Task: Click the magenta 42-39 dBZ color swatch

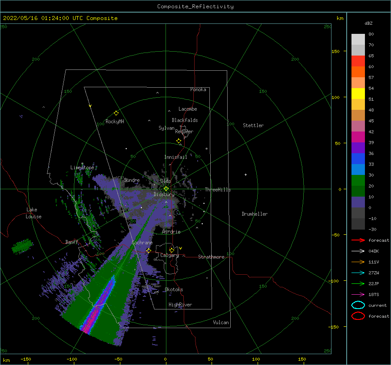Action: click(358, 137)
